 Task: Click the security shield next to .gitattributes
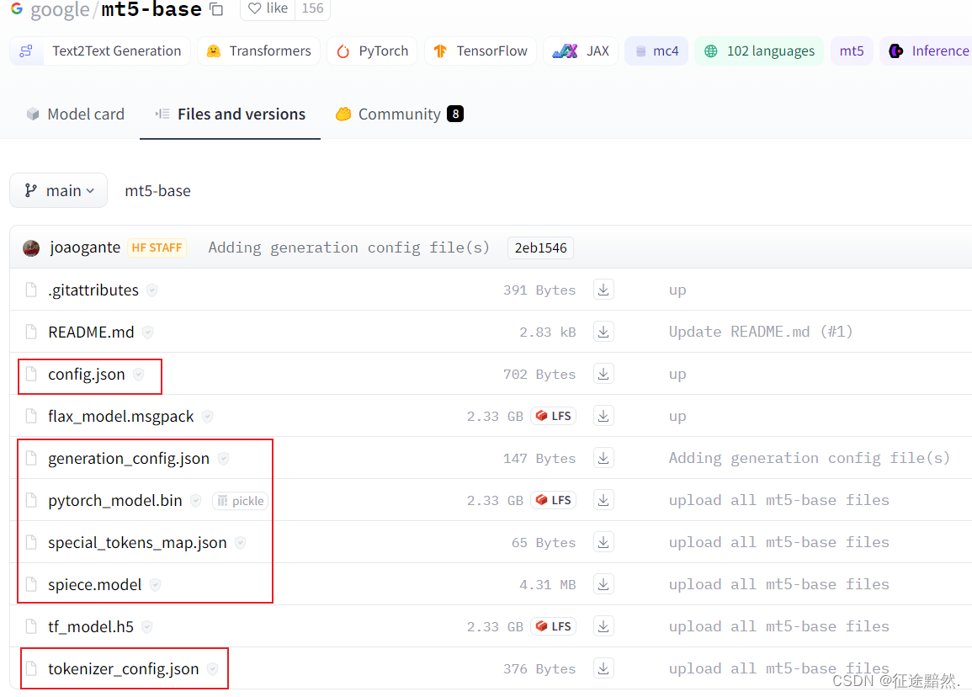click(x=151, y=290)
